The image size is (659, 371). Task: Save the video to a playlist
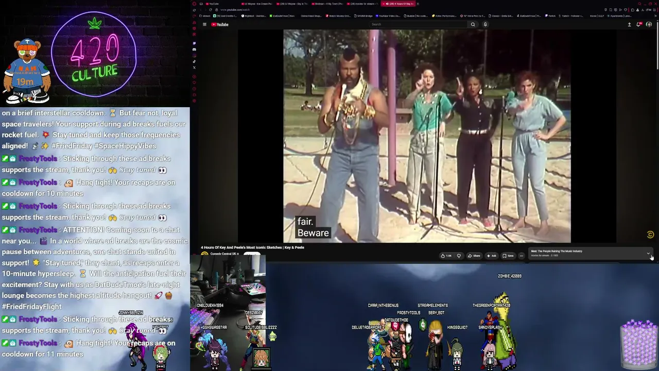508,256
